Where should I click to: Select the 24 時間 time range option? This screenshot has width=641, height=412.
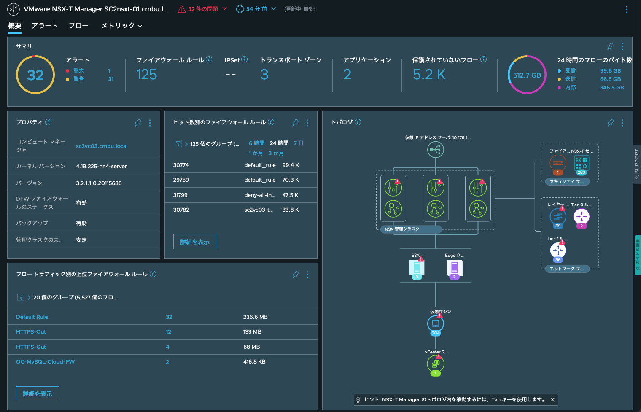279,143
